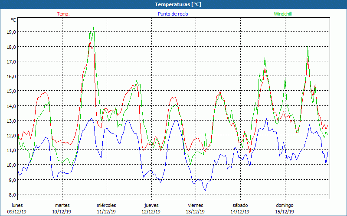Click the 'lunes' day label
This screenshot has height=216, width=347.
(x=17, y=205)
